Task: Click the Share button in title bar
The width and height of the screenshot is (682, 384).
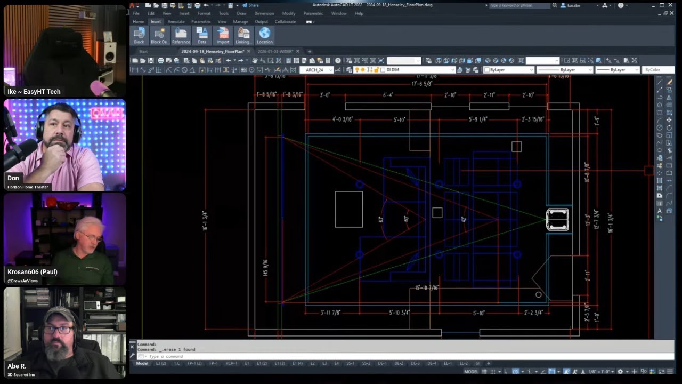Action: (251, 5)
